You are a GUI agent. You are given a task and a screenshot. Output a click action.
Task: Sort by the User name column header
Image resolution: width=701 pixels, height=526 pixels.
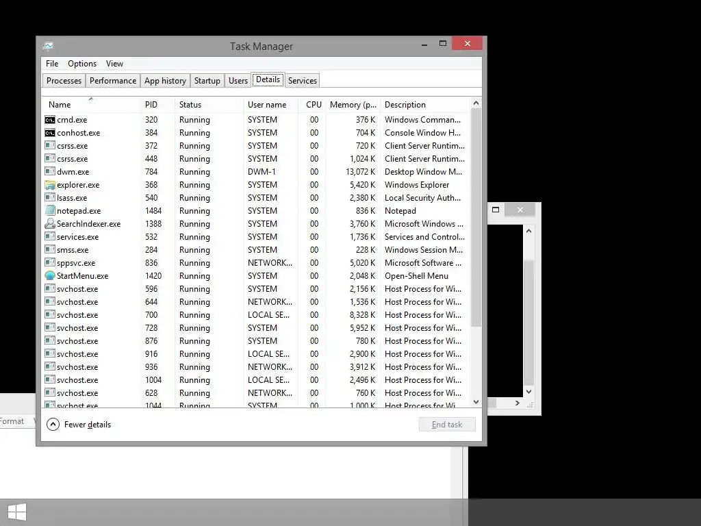[x=271, y=105]
